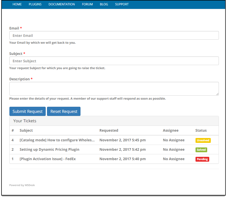Click the Pending status badge
The width and height of the screenshot is (227, 198).
[202, 159]
